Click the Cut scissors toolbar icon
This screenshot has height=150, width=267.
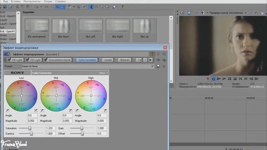[17, 7]
